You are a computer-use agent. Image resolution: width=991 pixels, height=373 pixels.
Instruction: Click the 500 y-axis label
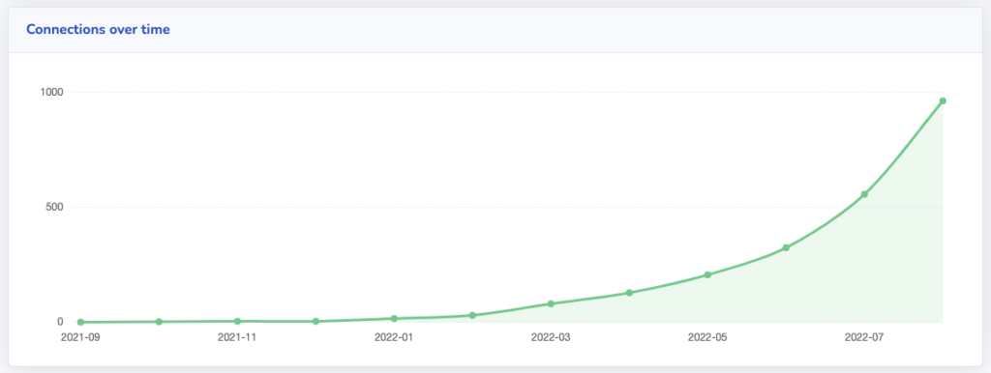point(55,207)
